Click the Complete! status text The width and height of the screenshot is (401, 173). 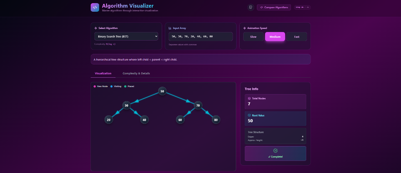[x=275, y=157]
